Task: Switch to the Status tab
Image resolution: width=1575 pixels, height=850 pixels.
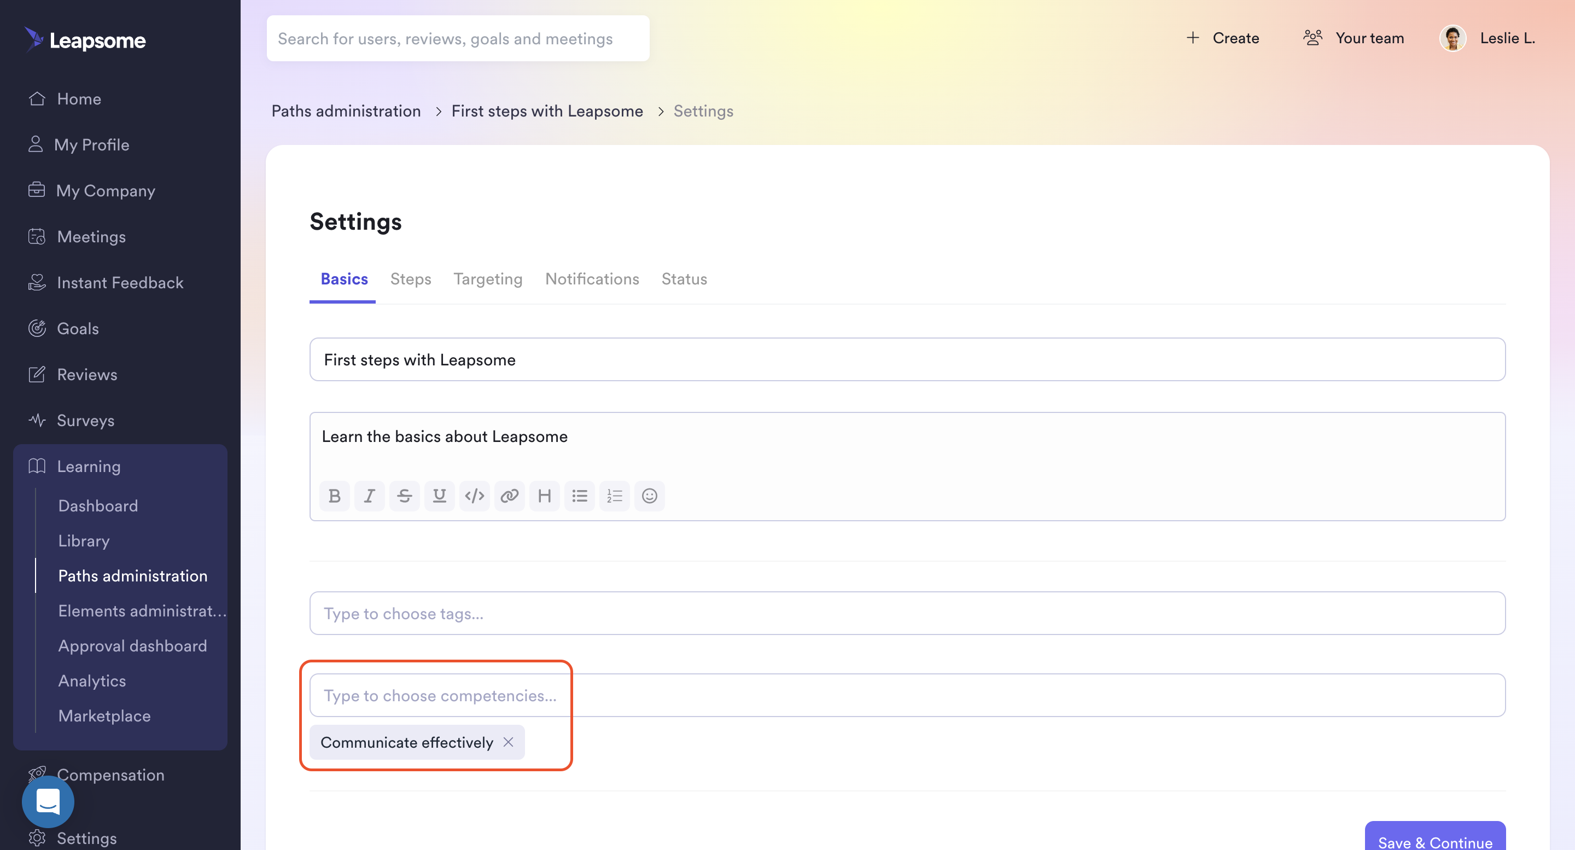Action: (x=684, y=278)
